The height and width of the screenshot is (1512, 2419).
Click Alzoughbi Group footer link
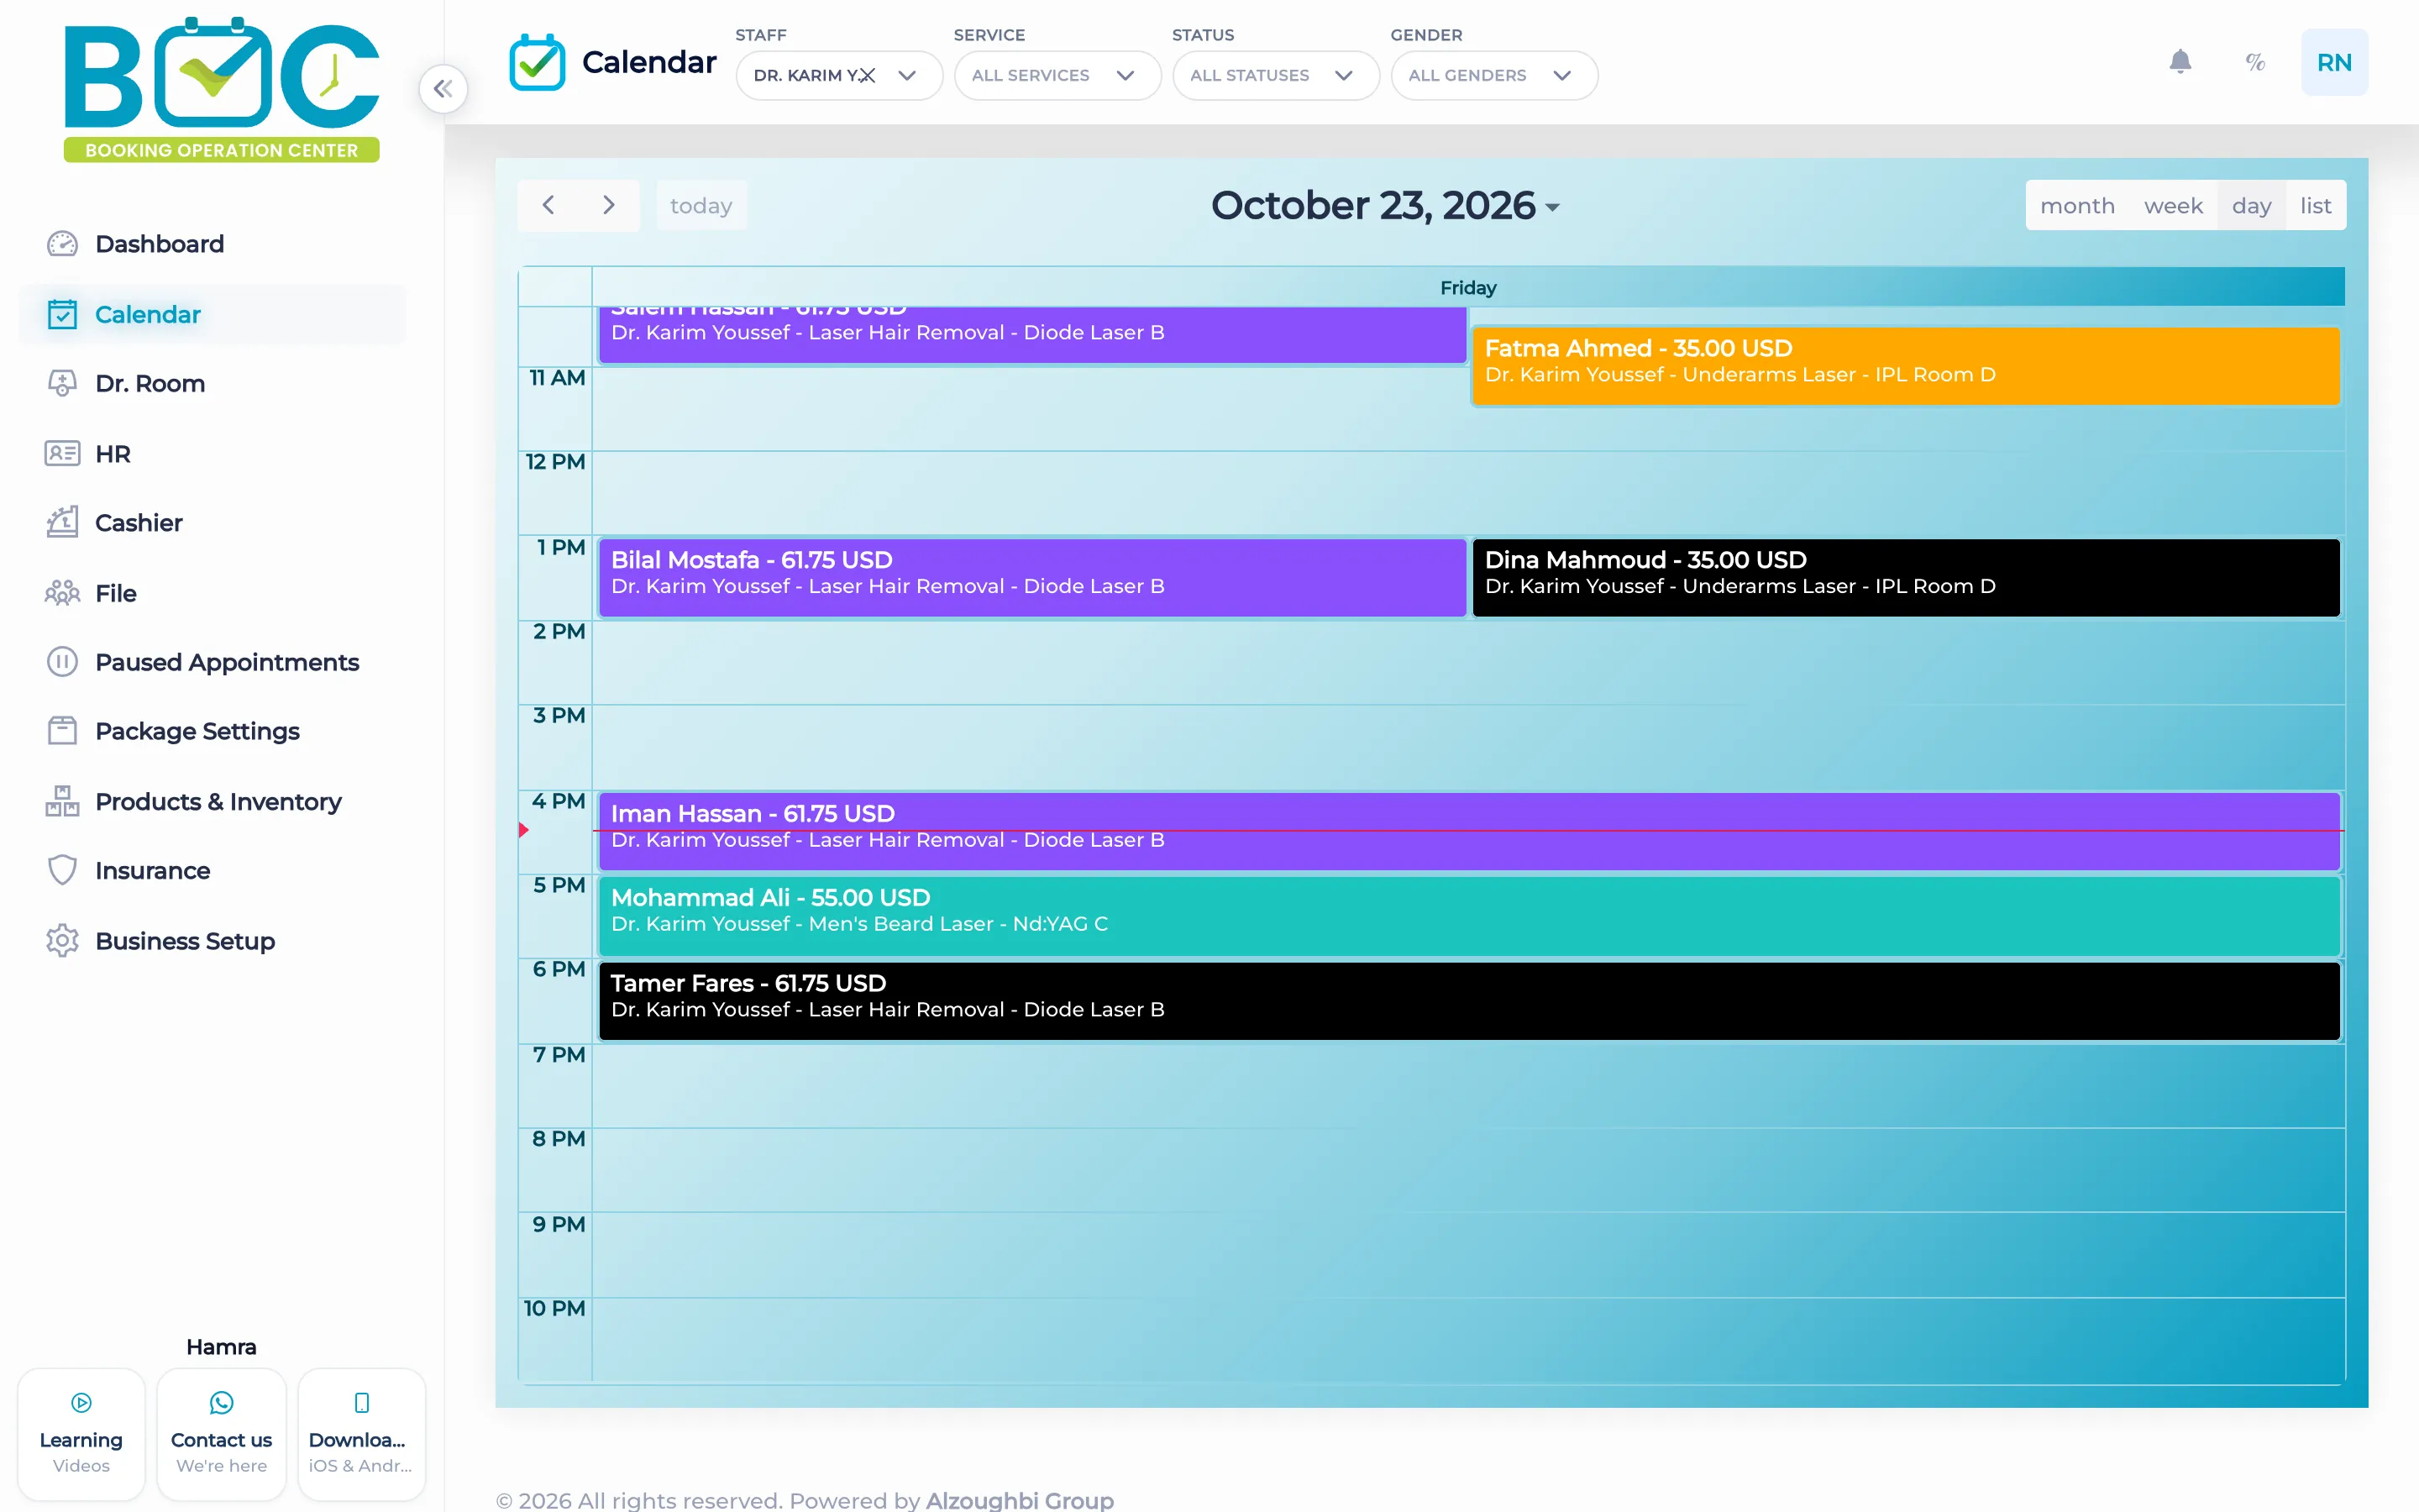pos(1019,1500)
